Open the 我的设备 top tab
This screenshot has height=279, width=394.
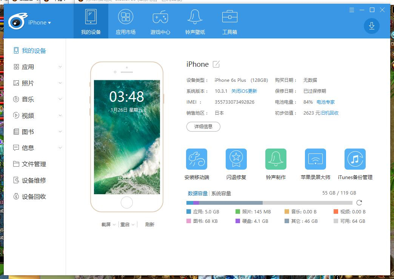[91, 21]
